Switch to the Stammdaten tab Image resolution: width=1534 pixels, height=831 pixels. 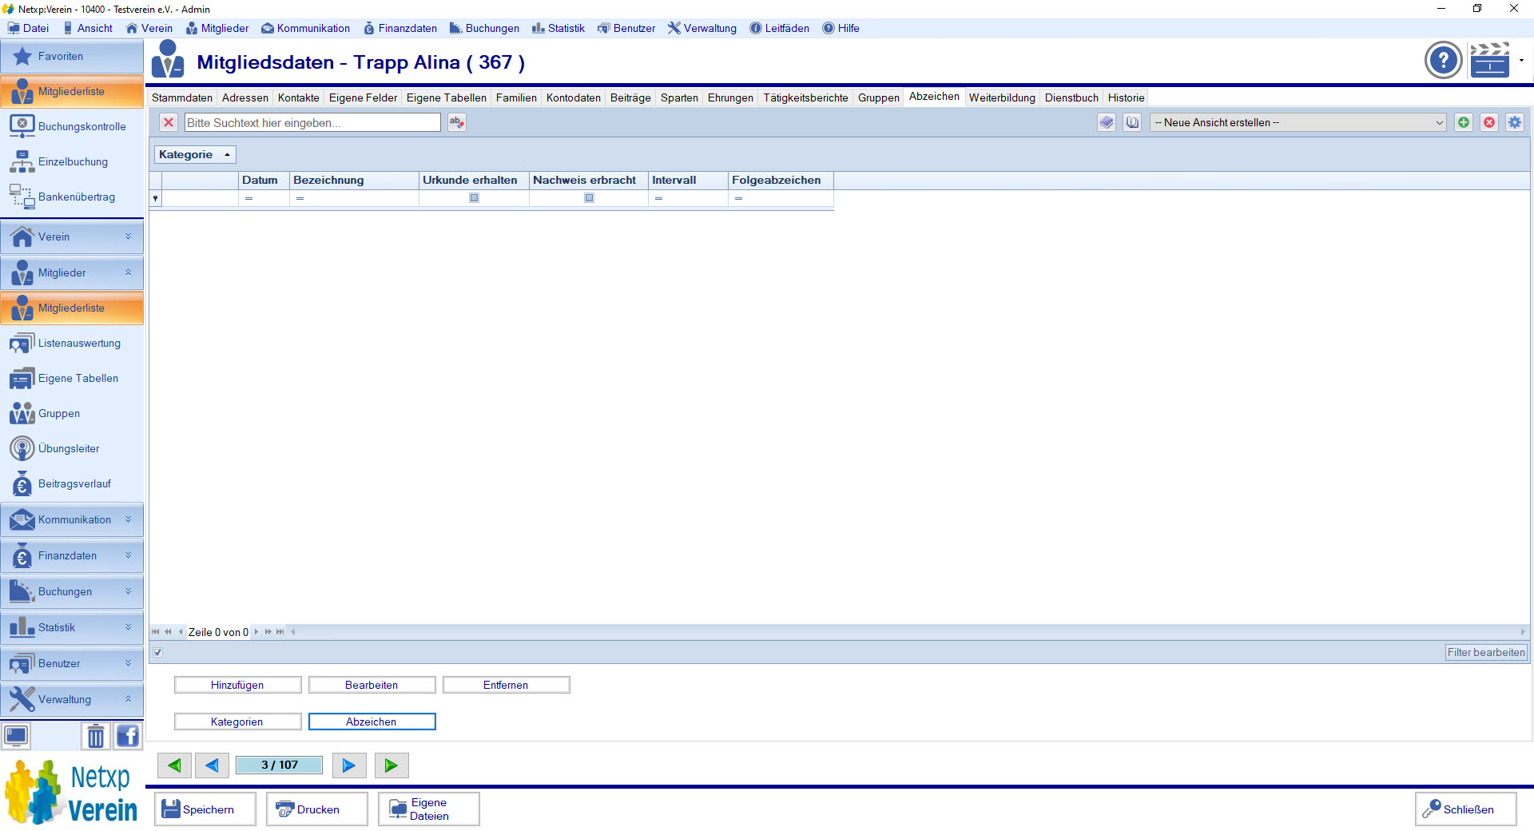pyautogui.click(x=182, y=97)
